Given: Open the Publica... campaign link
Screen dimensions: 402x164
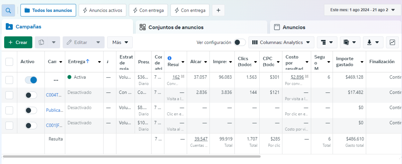Looking at the screenshot, I should point(54,110).
